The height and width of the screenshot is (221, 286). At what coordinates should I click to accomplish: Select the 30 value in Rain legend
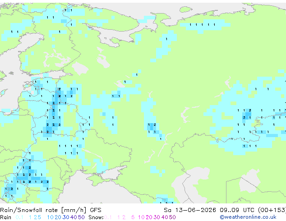pyautogui.click(x=66, y=217)
